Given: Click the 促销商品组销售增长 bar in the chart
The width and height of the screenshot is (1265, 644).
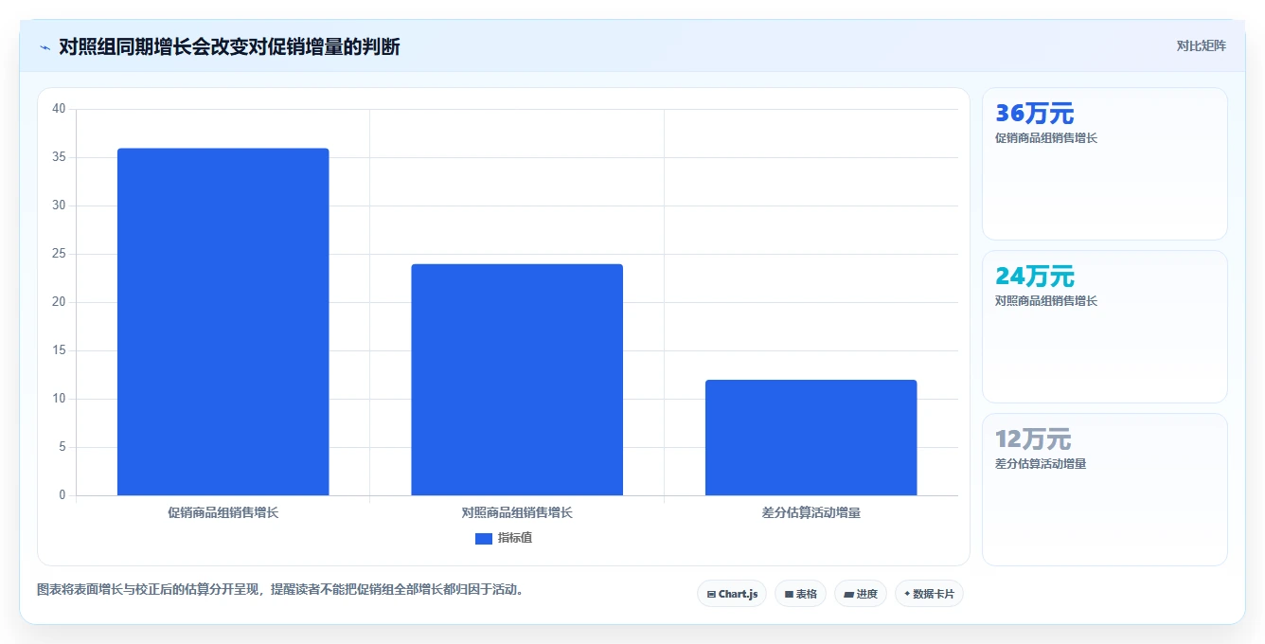Looking at the screenshot, I should tap(223, 322).
